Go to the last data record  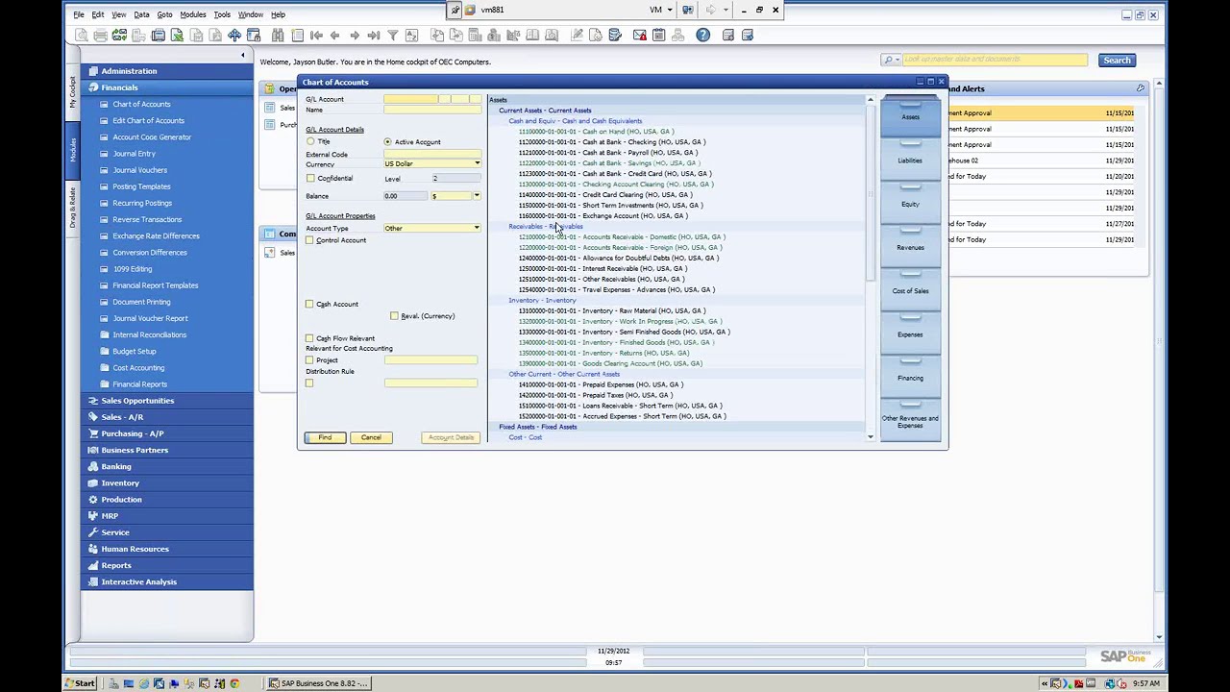(374, 36)
